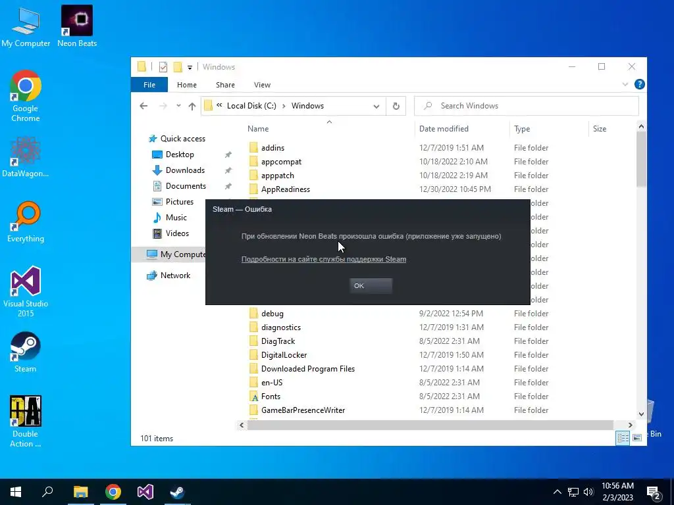
Task: Refresh the Windows folder view
Action: tap(396, 106)
